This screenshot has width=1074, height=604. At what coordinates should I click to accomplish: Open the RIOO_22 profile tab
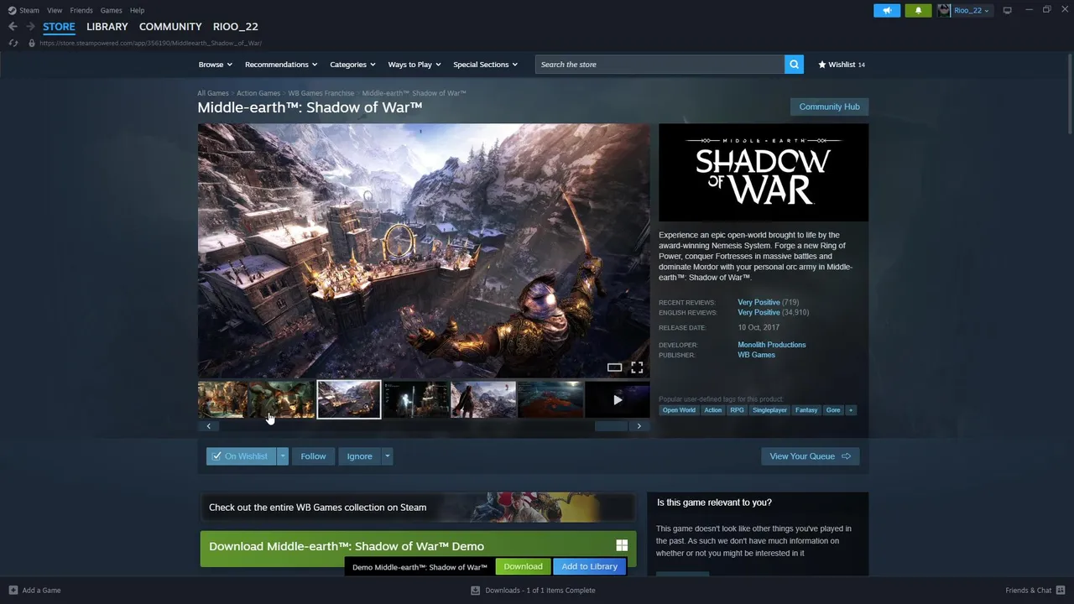pyautogui.click(x=236, y=27)
